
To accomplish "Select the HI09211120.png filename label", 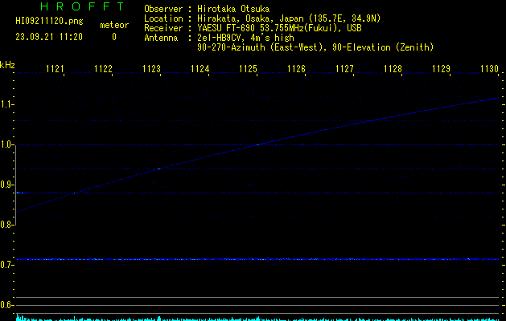I will click(x=49, y=22).
